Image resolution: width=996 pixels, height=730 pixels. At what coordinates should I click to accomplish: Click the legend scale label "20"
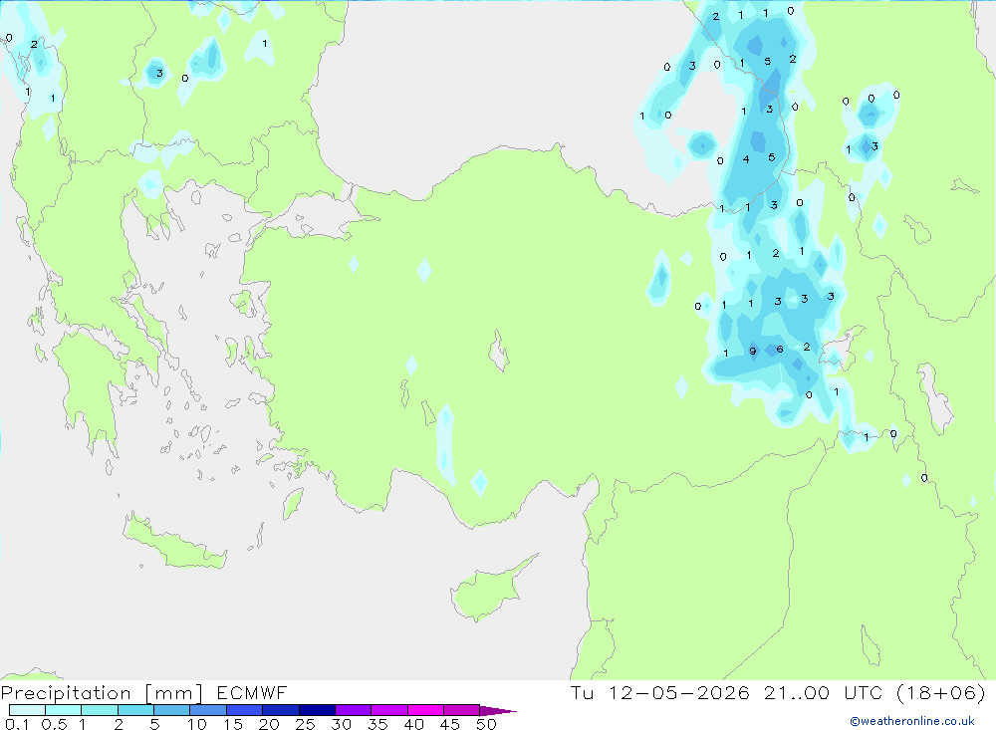click(269, 724)
